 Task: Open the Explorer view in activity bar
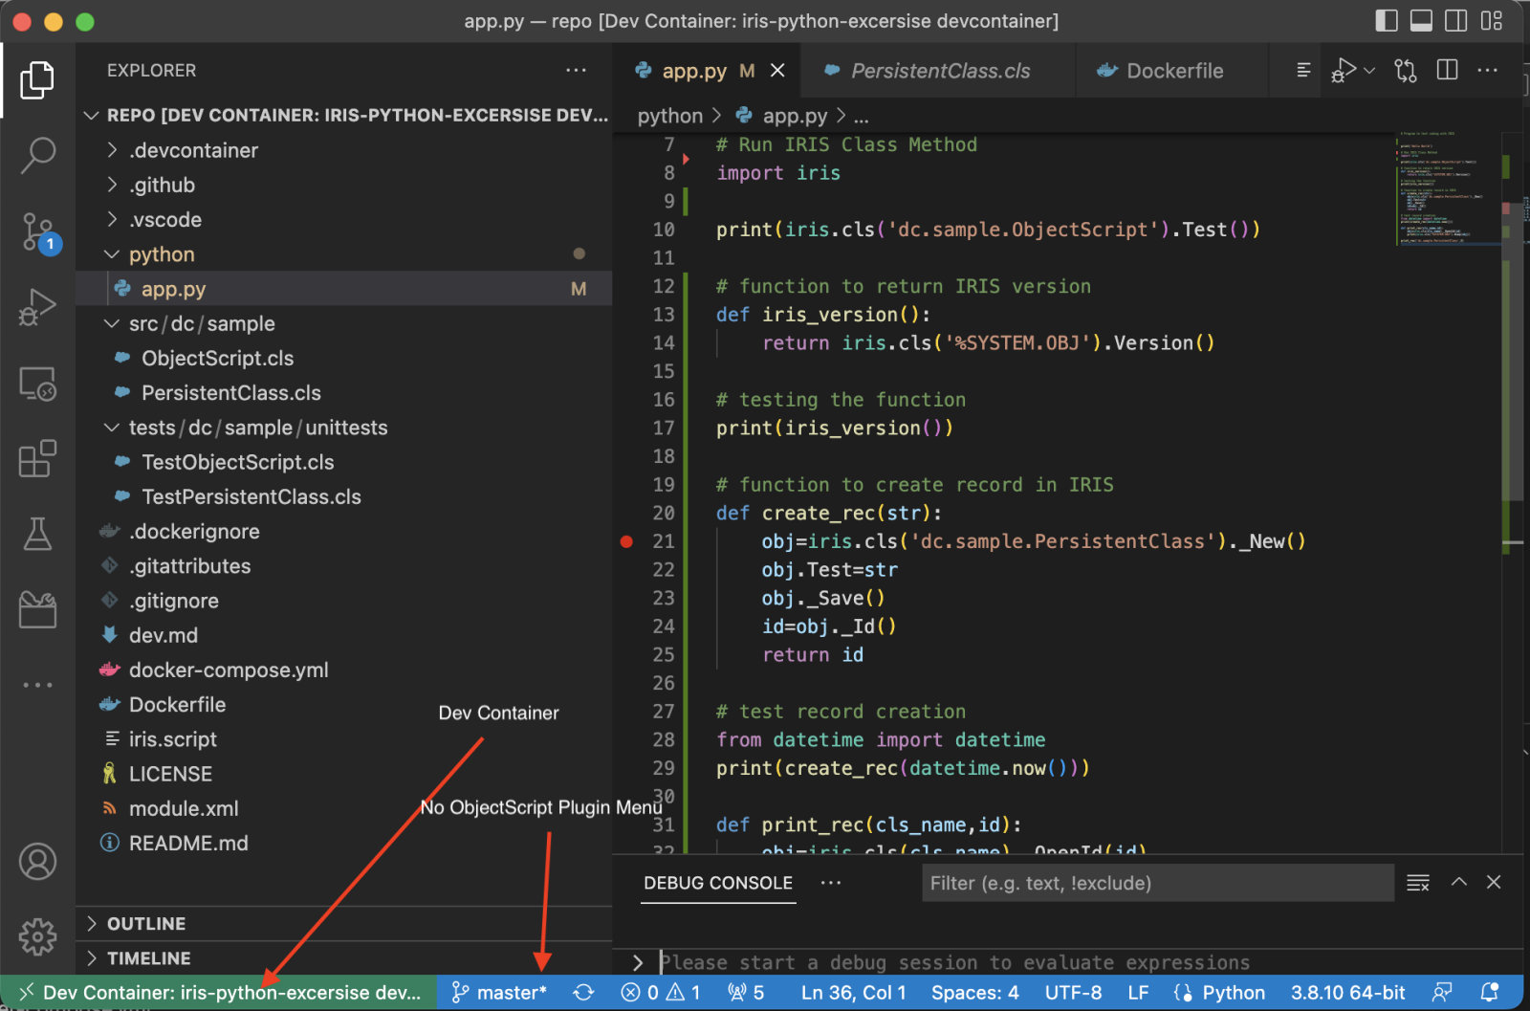37,79
